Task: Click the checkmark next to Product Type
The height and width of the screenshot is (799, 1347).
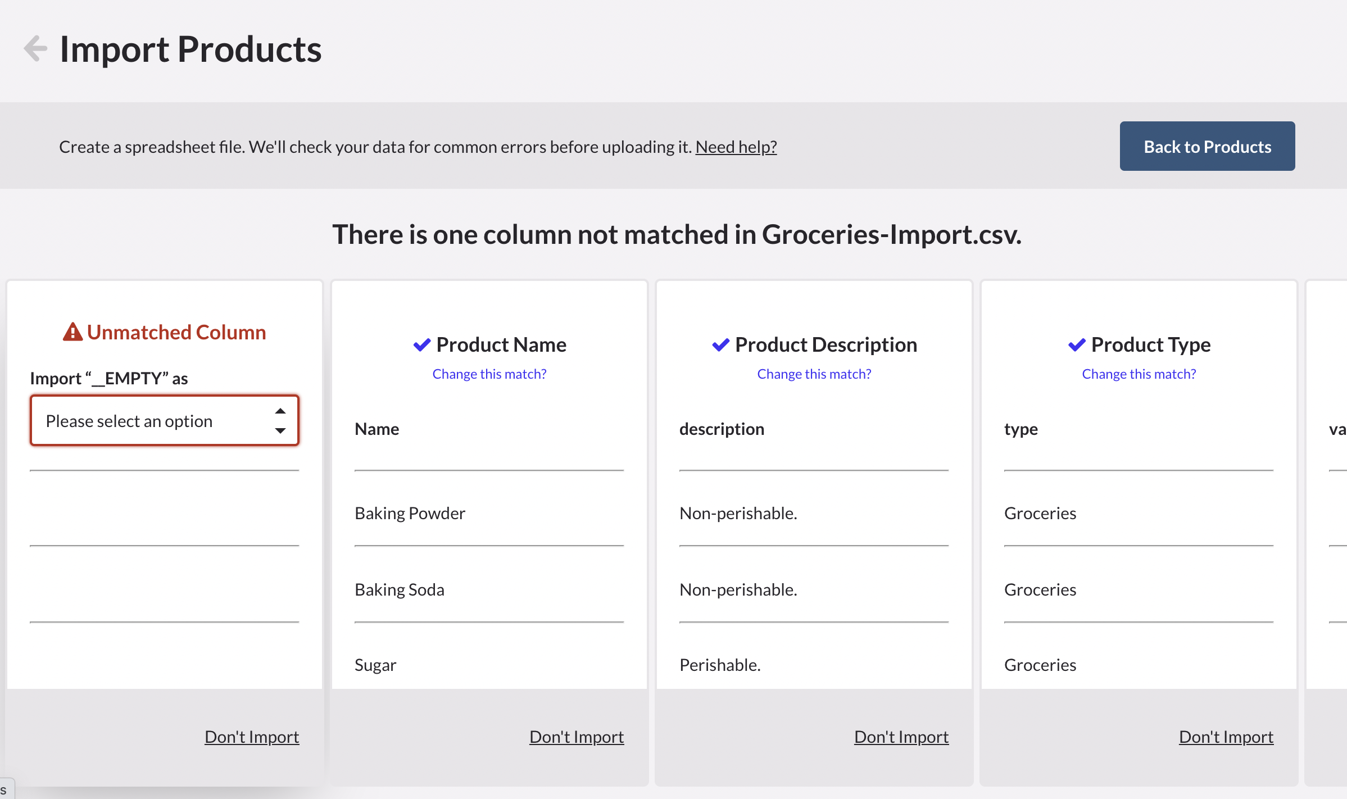Action: tap(1076, 344)
